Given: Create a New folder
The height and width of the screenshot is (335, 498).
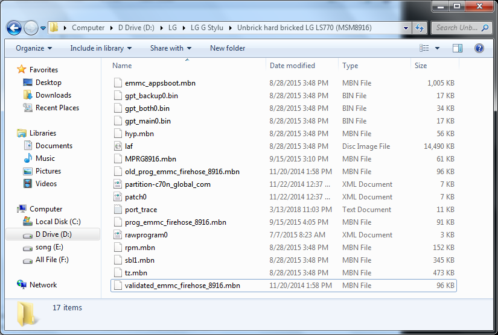Looking at the screenshot, I should coord(228,48).
